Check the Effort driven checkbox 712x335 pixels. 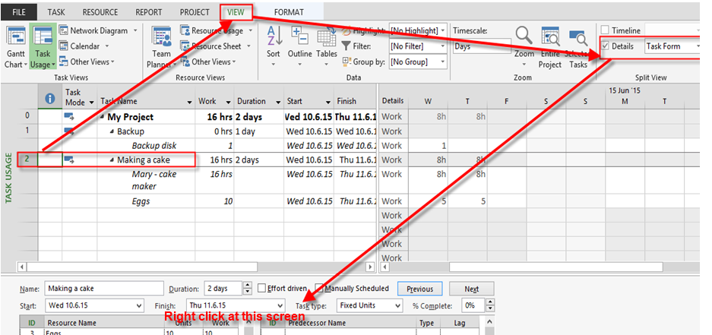click(262, 289)
